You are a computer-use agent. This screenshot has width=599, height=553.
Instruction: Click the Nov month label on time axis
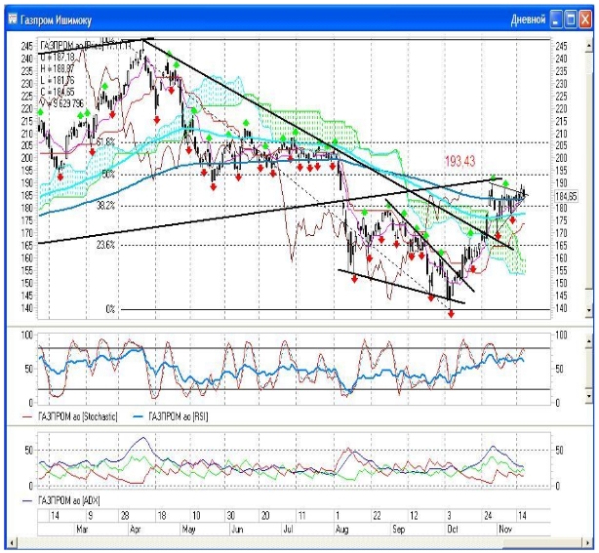click(x=505, y=530)
